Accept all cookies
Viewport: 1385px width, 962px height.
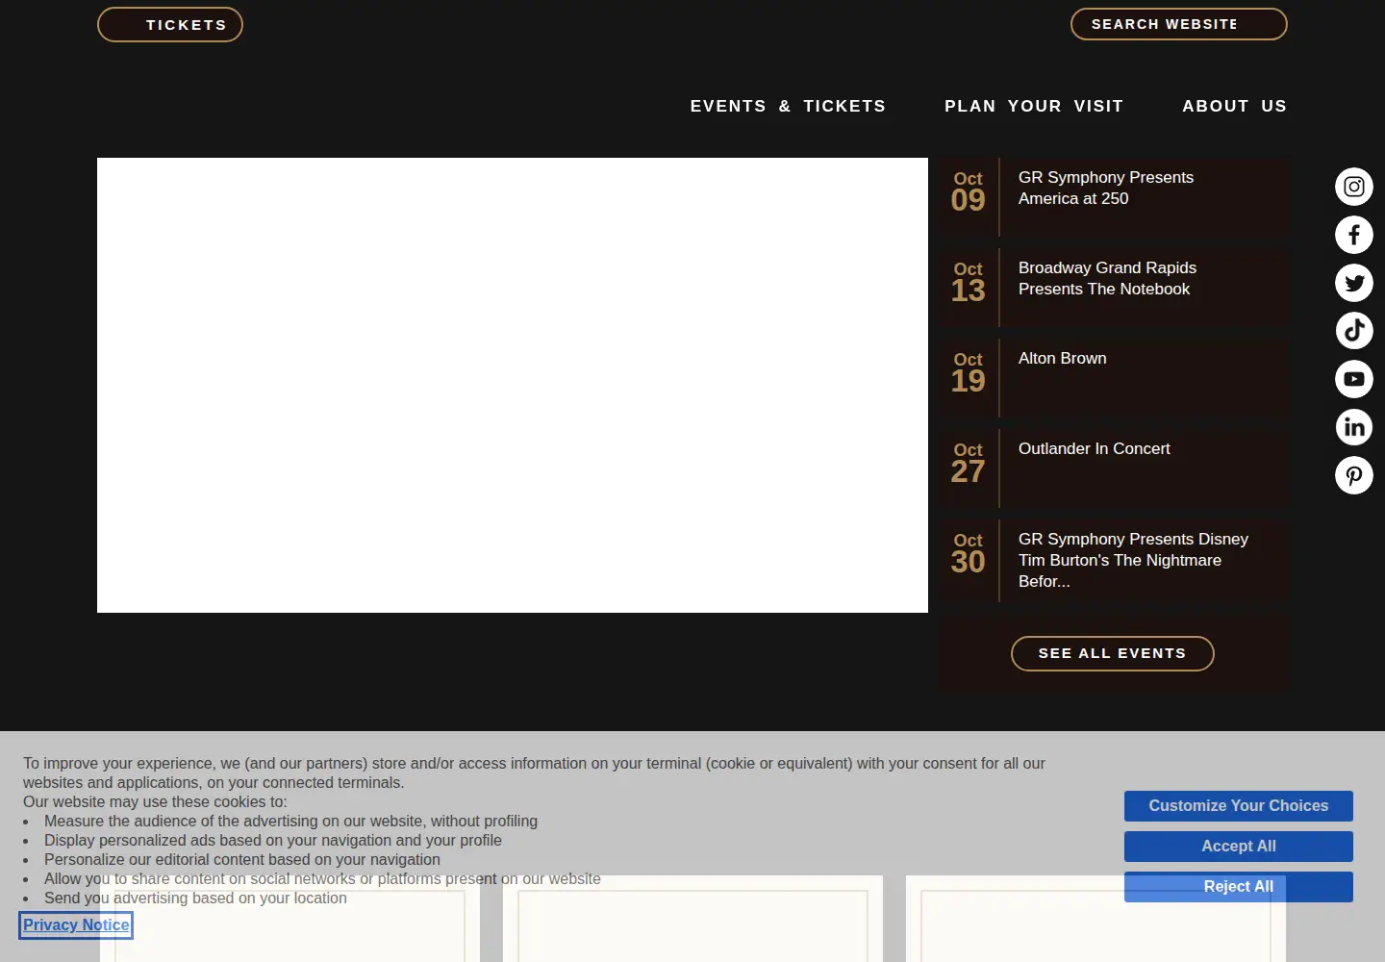(1239, 847)
